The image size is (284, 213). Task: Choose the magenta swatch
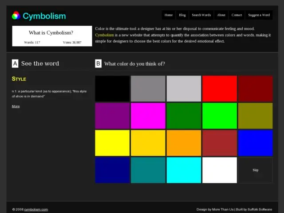pos(148,116)
